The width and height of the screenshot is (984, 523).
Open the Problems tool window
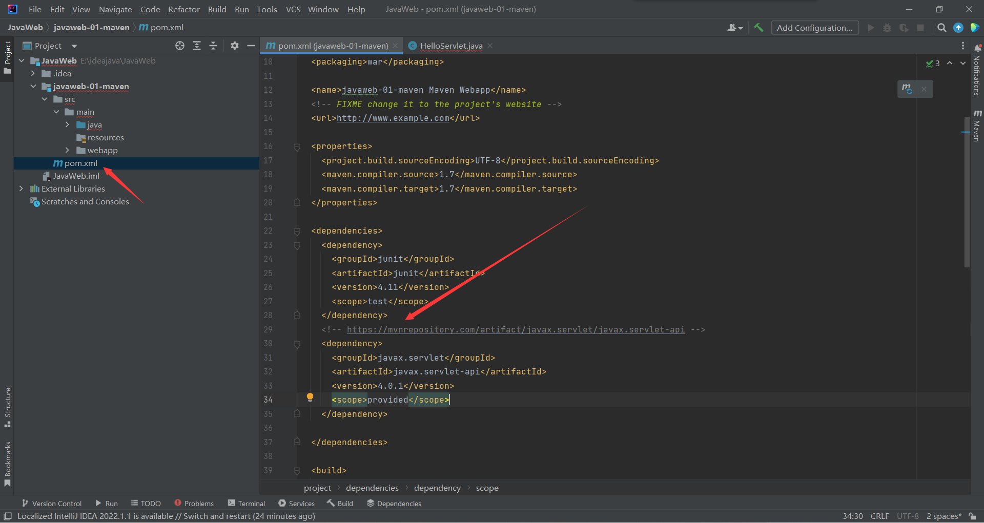194,504
